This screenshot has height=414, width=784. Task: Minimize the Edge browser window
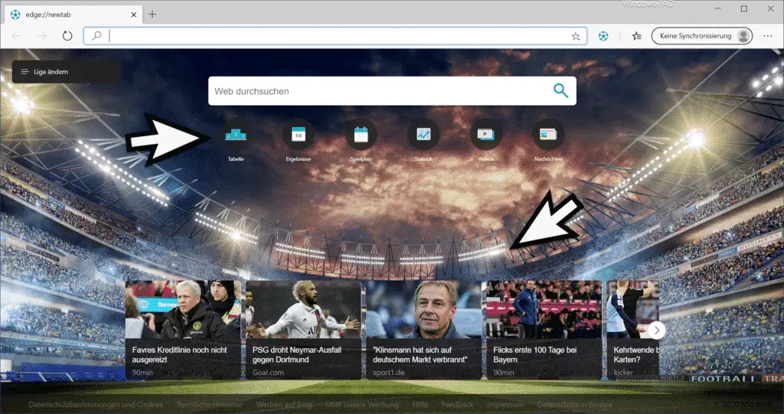(717, 8)
